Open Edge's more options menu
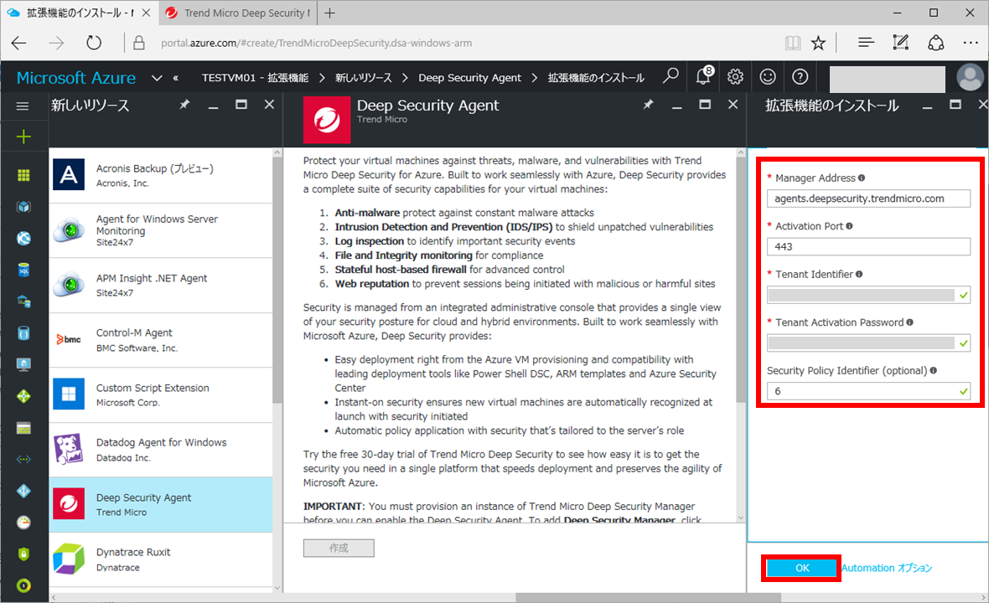989x603 pixels. click(x=971, y=42)
